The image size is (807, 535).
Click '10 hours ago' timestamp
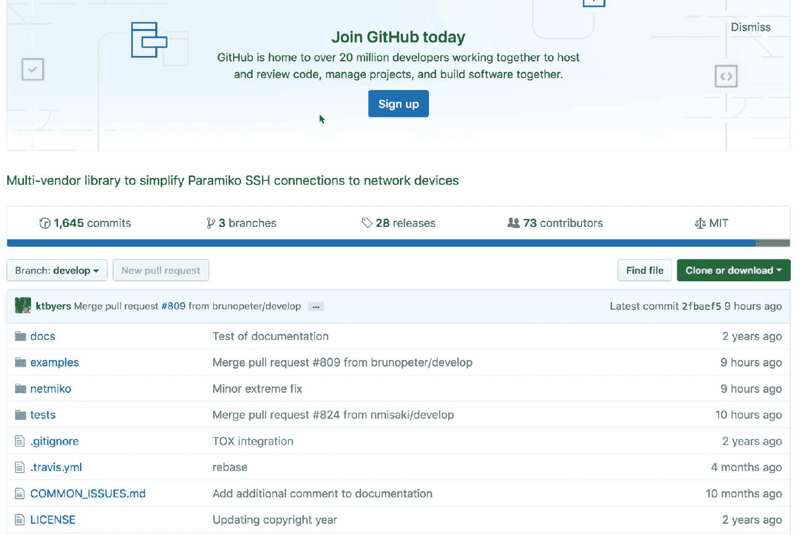tap(748, 415)
